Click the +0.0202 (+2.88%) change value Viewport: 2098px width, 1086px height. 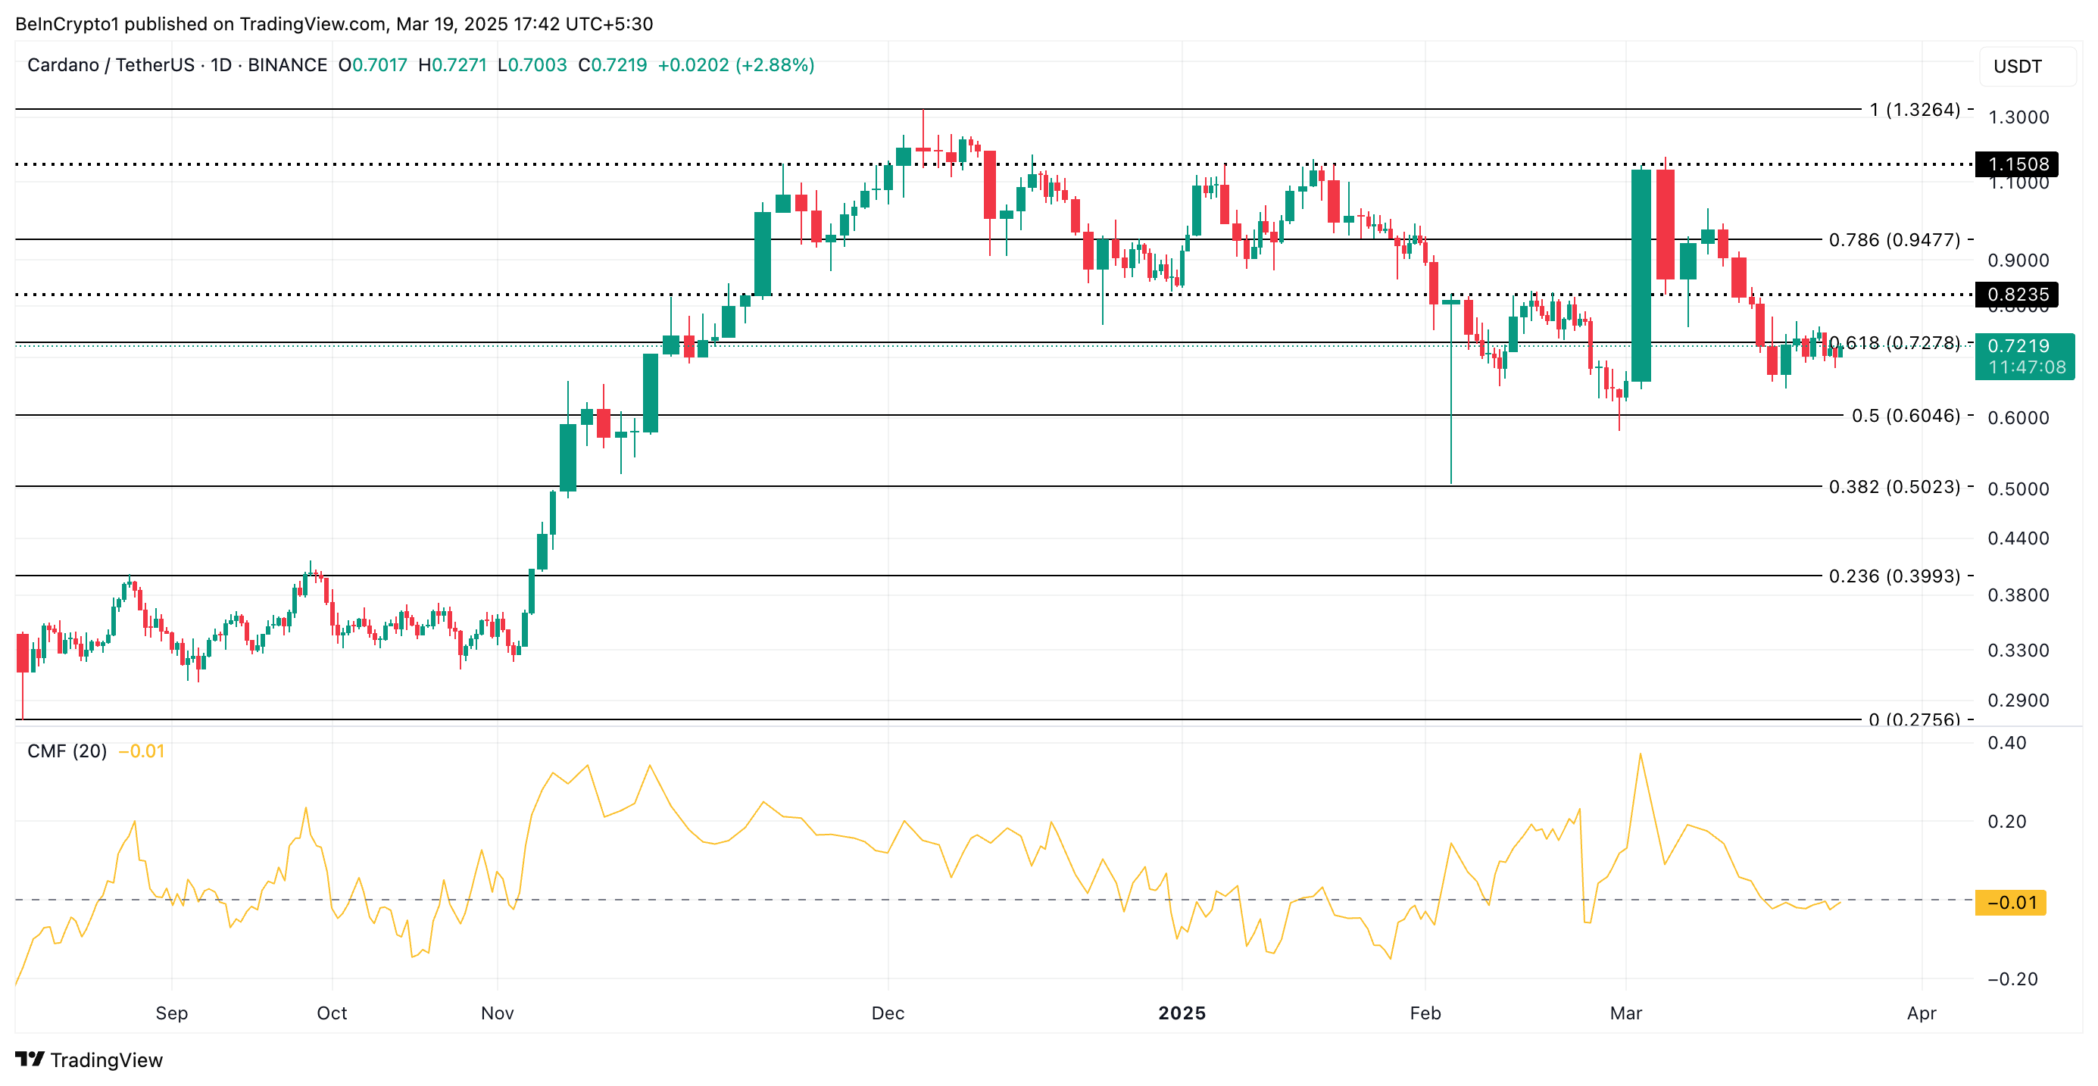click(735, 65)
